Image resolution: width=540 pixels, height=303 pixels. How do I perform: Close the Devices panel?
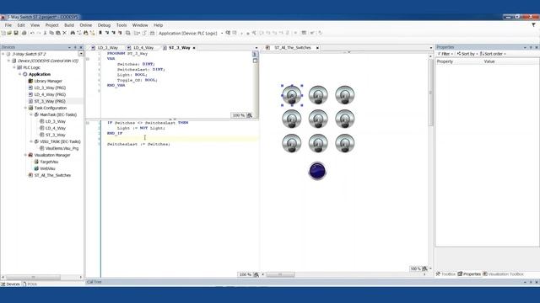click(81, 47)
